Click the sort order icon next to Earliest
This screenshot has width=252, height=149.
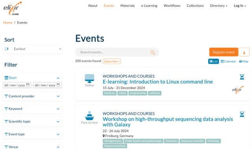click(6, 49)
